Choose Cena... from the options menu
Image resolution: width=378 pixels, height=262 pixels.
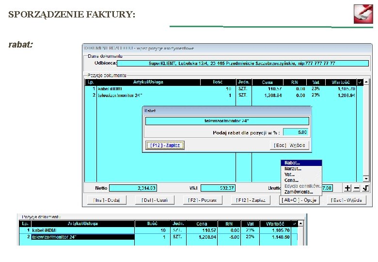[x=301, y=180]
